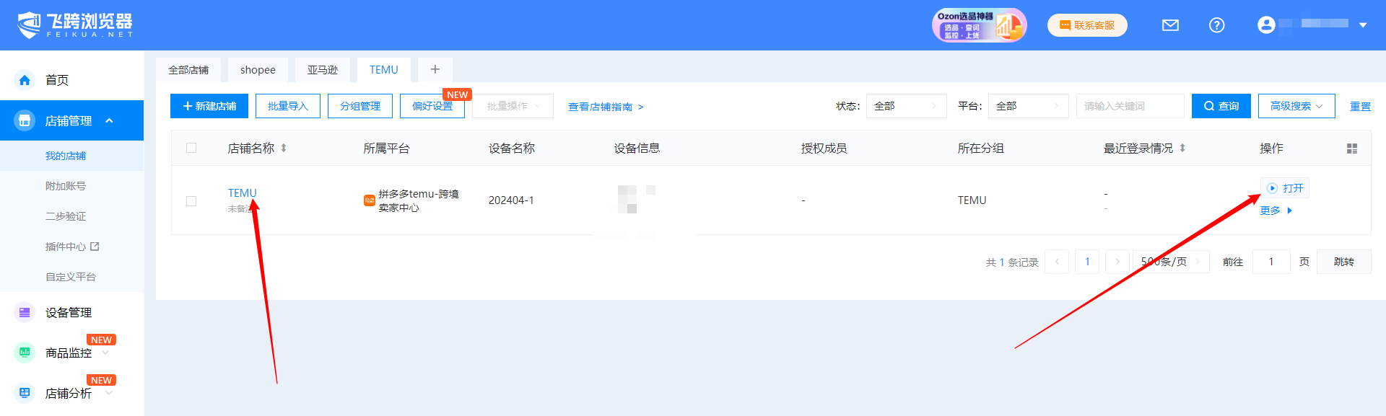Check the TEMU store row checkbox
1386x416 pixels.
(191, 201)
